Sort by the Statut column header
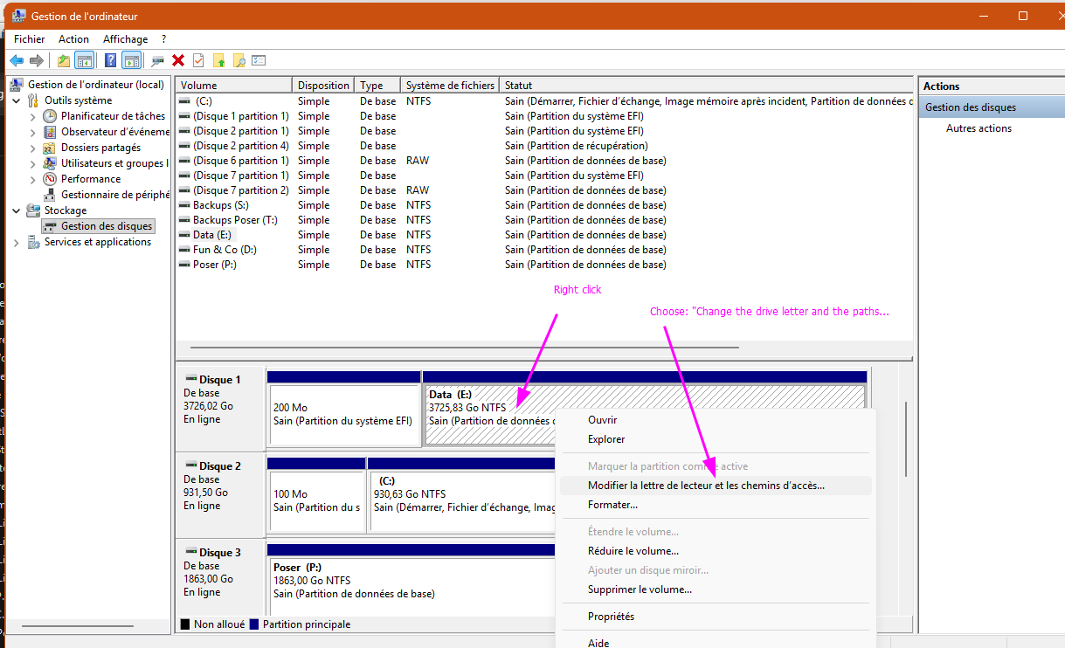Image resolution: width=1065 pixels, height=648 pixels. coord(706,86)
